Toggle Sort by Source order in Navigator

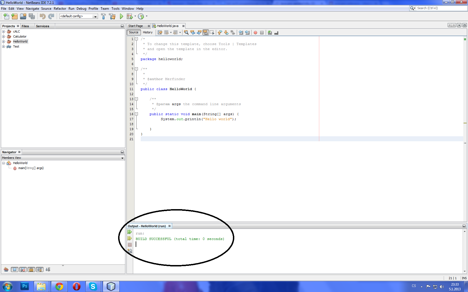[48, 269]
